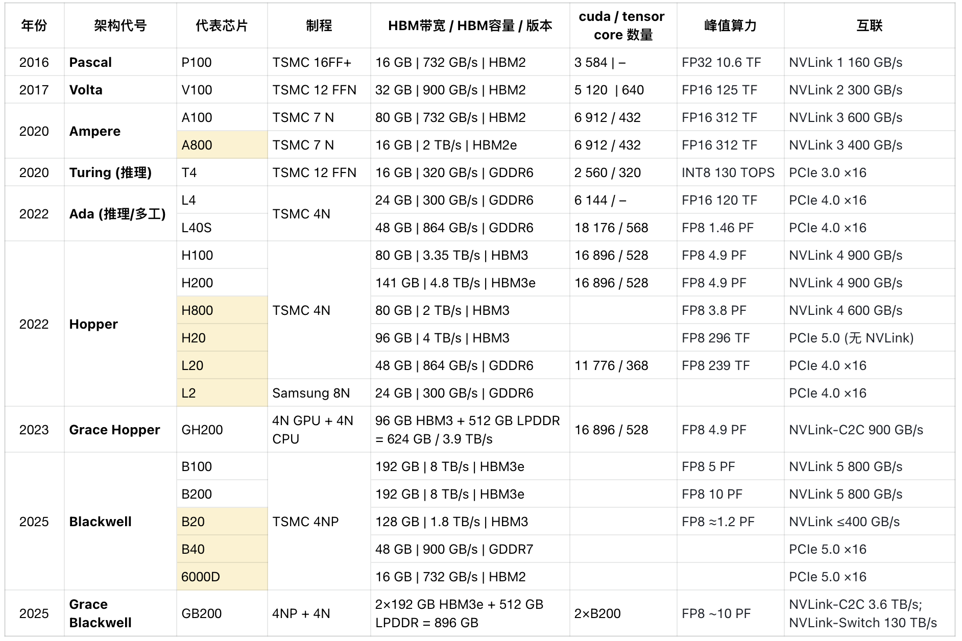Select the 5 120 | 640 core count cell

623,90
